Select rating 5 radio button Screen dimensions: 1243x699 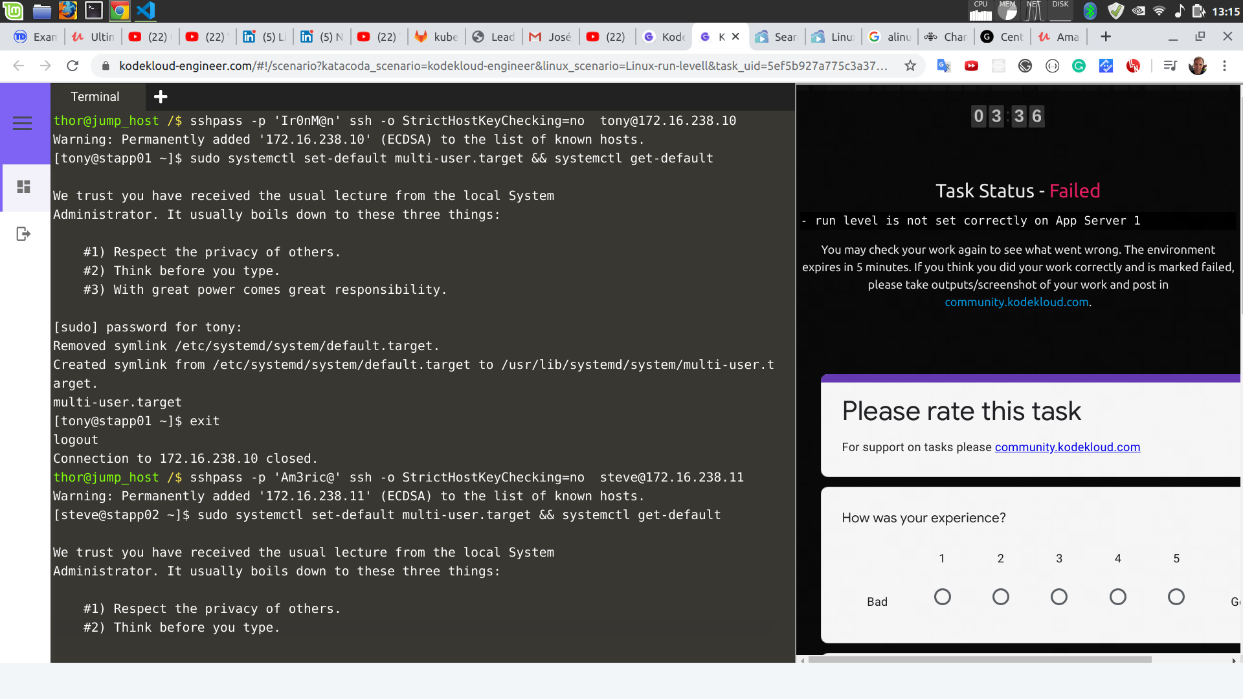click(1176, 597)
